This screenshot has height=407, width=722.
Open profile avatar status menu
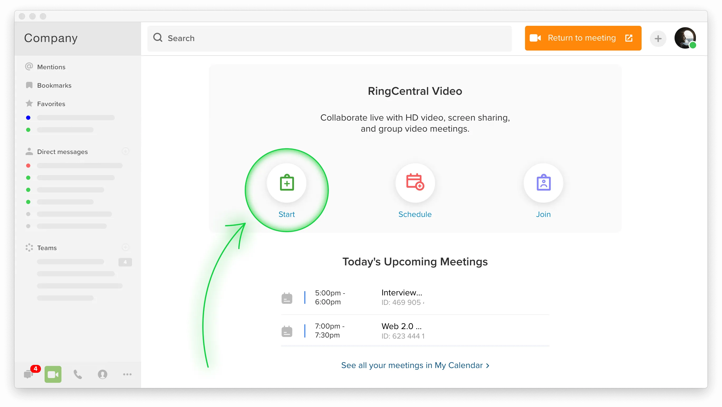685,38
